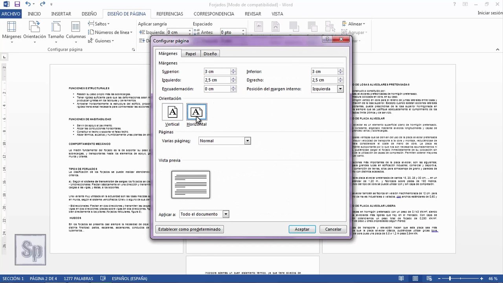The height and width of the screenshot is (283, 503).
Task: Click the Encuadernación gutter input field
Action: point(217,89)
